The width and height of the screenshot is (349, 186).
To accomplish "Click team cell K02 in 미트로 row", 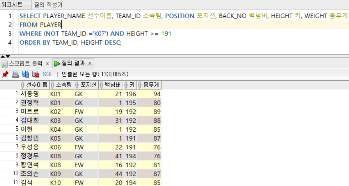I will pos(62,112).
